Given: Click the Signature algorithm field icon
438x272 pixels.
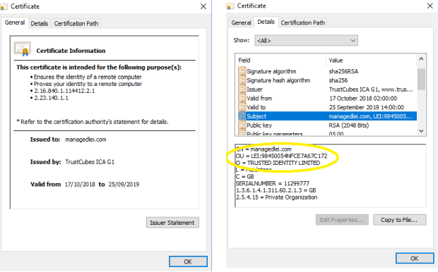Looking at the screenshot, I should [242, 71].
